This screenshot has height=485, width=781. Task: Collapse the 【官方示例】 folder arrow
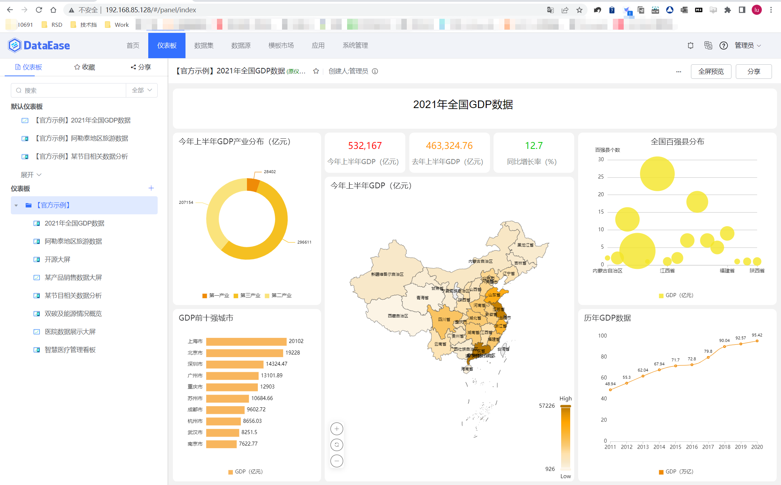point(16,205)
